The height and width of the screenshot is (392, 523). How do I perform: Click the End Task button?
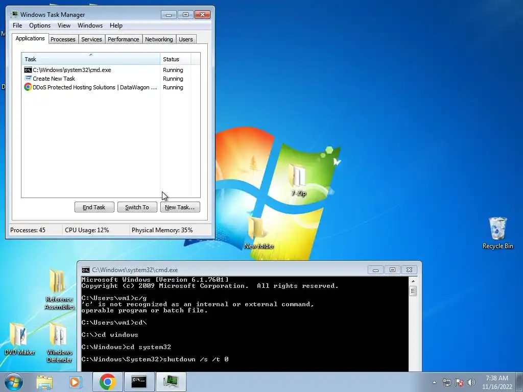[x=94, y=207]
